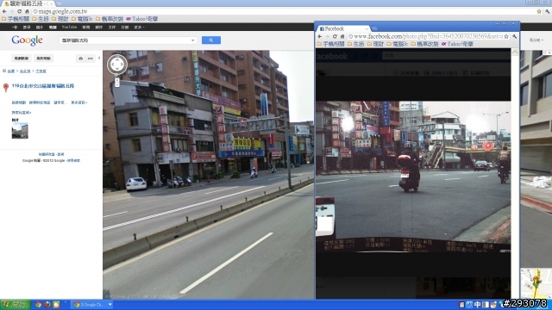Open Yahoo bookmark in Maps window bookmarks bar
552x310 pixels.
pyautogui.click(x=141, y=19)
